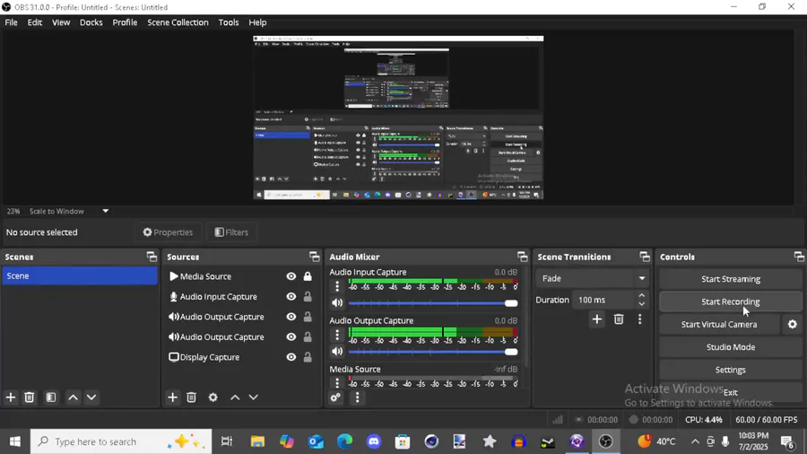Move scene up arrow in Scenes dock

(x=74, y=397)
